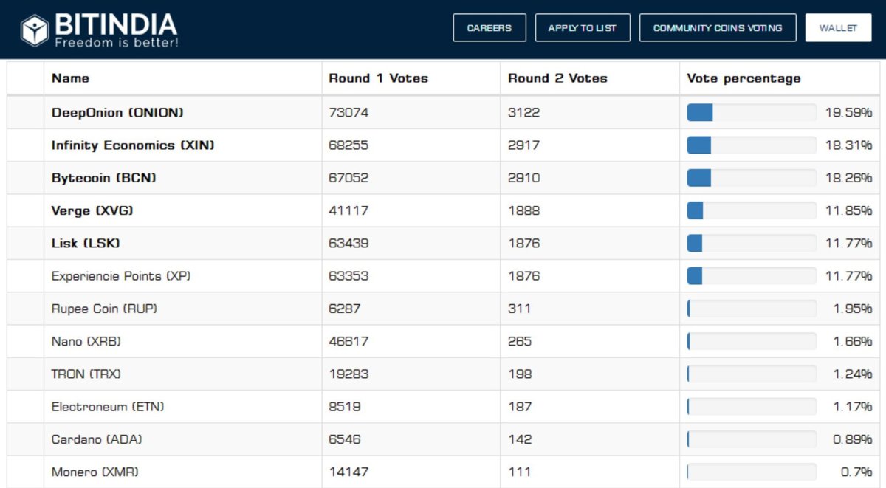Viewport: 886px width, 488px height.
Task: Click Round 1 value 68255
Action: [348, 145]
